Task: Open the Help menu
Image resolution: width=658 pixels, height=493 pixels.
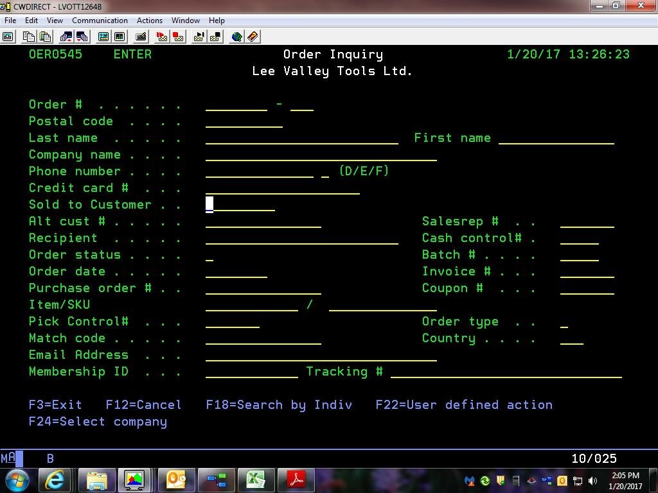Action: [217, 20]
